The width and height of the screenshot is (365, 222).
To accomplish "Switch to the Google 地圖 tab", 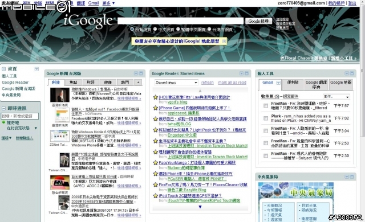I will click(x=341, y=84).
